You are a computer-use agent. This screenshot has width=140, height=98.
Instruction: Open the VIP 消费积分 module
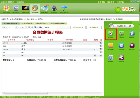(25, 9)
